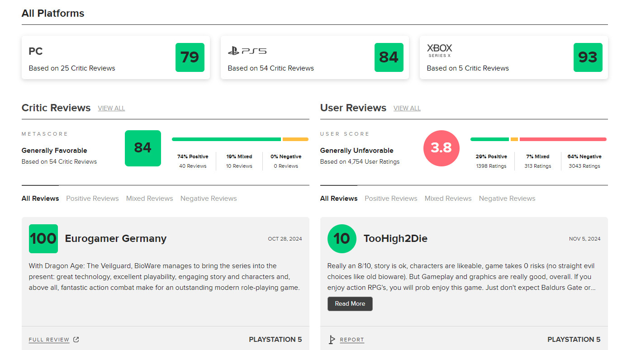
Task: View all critic reviews
Action: [x=111, y=109]
